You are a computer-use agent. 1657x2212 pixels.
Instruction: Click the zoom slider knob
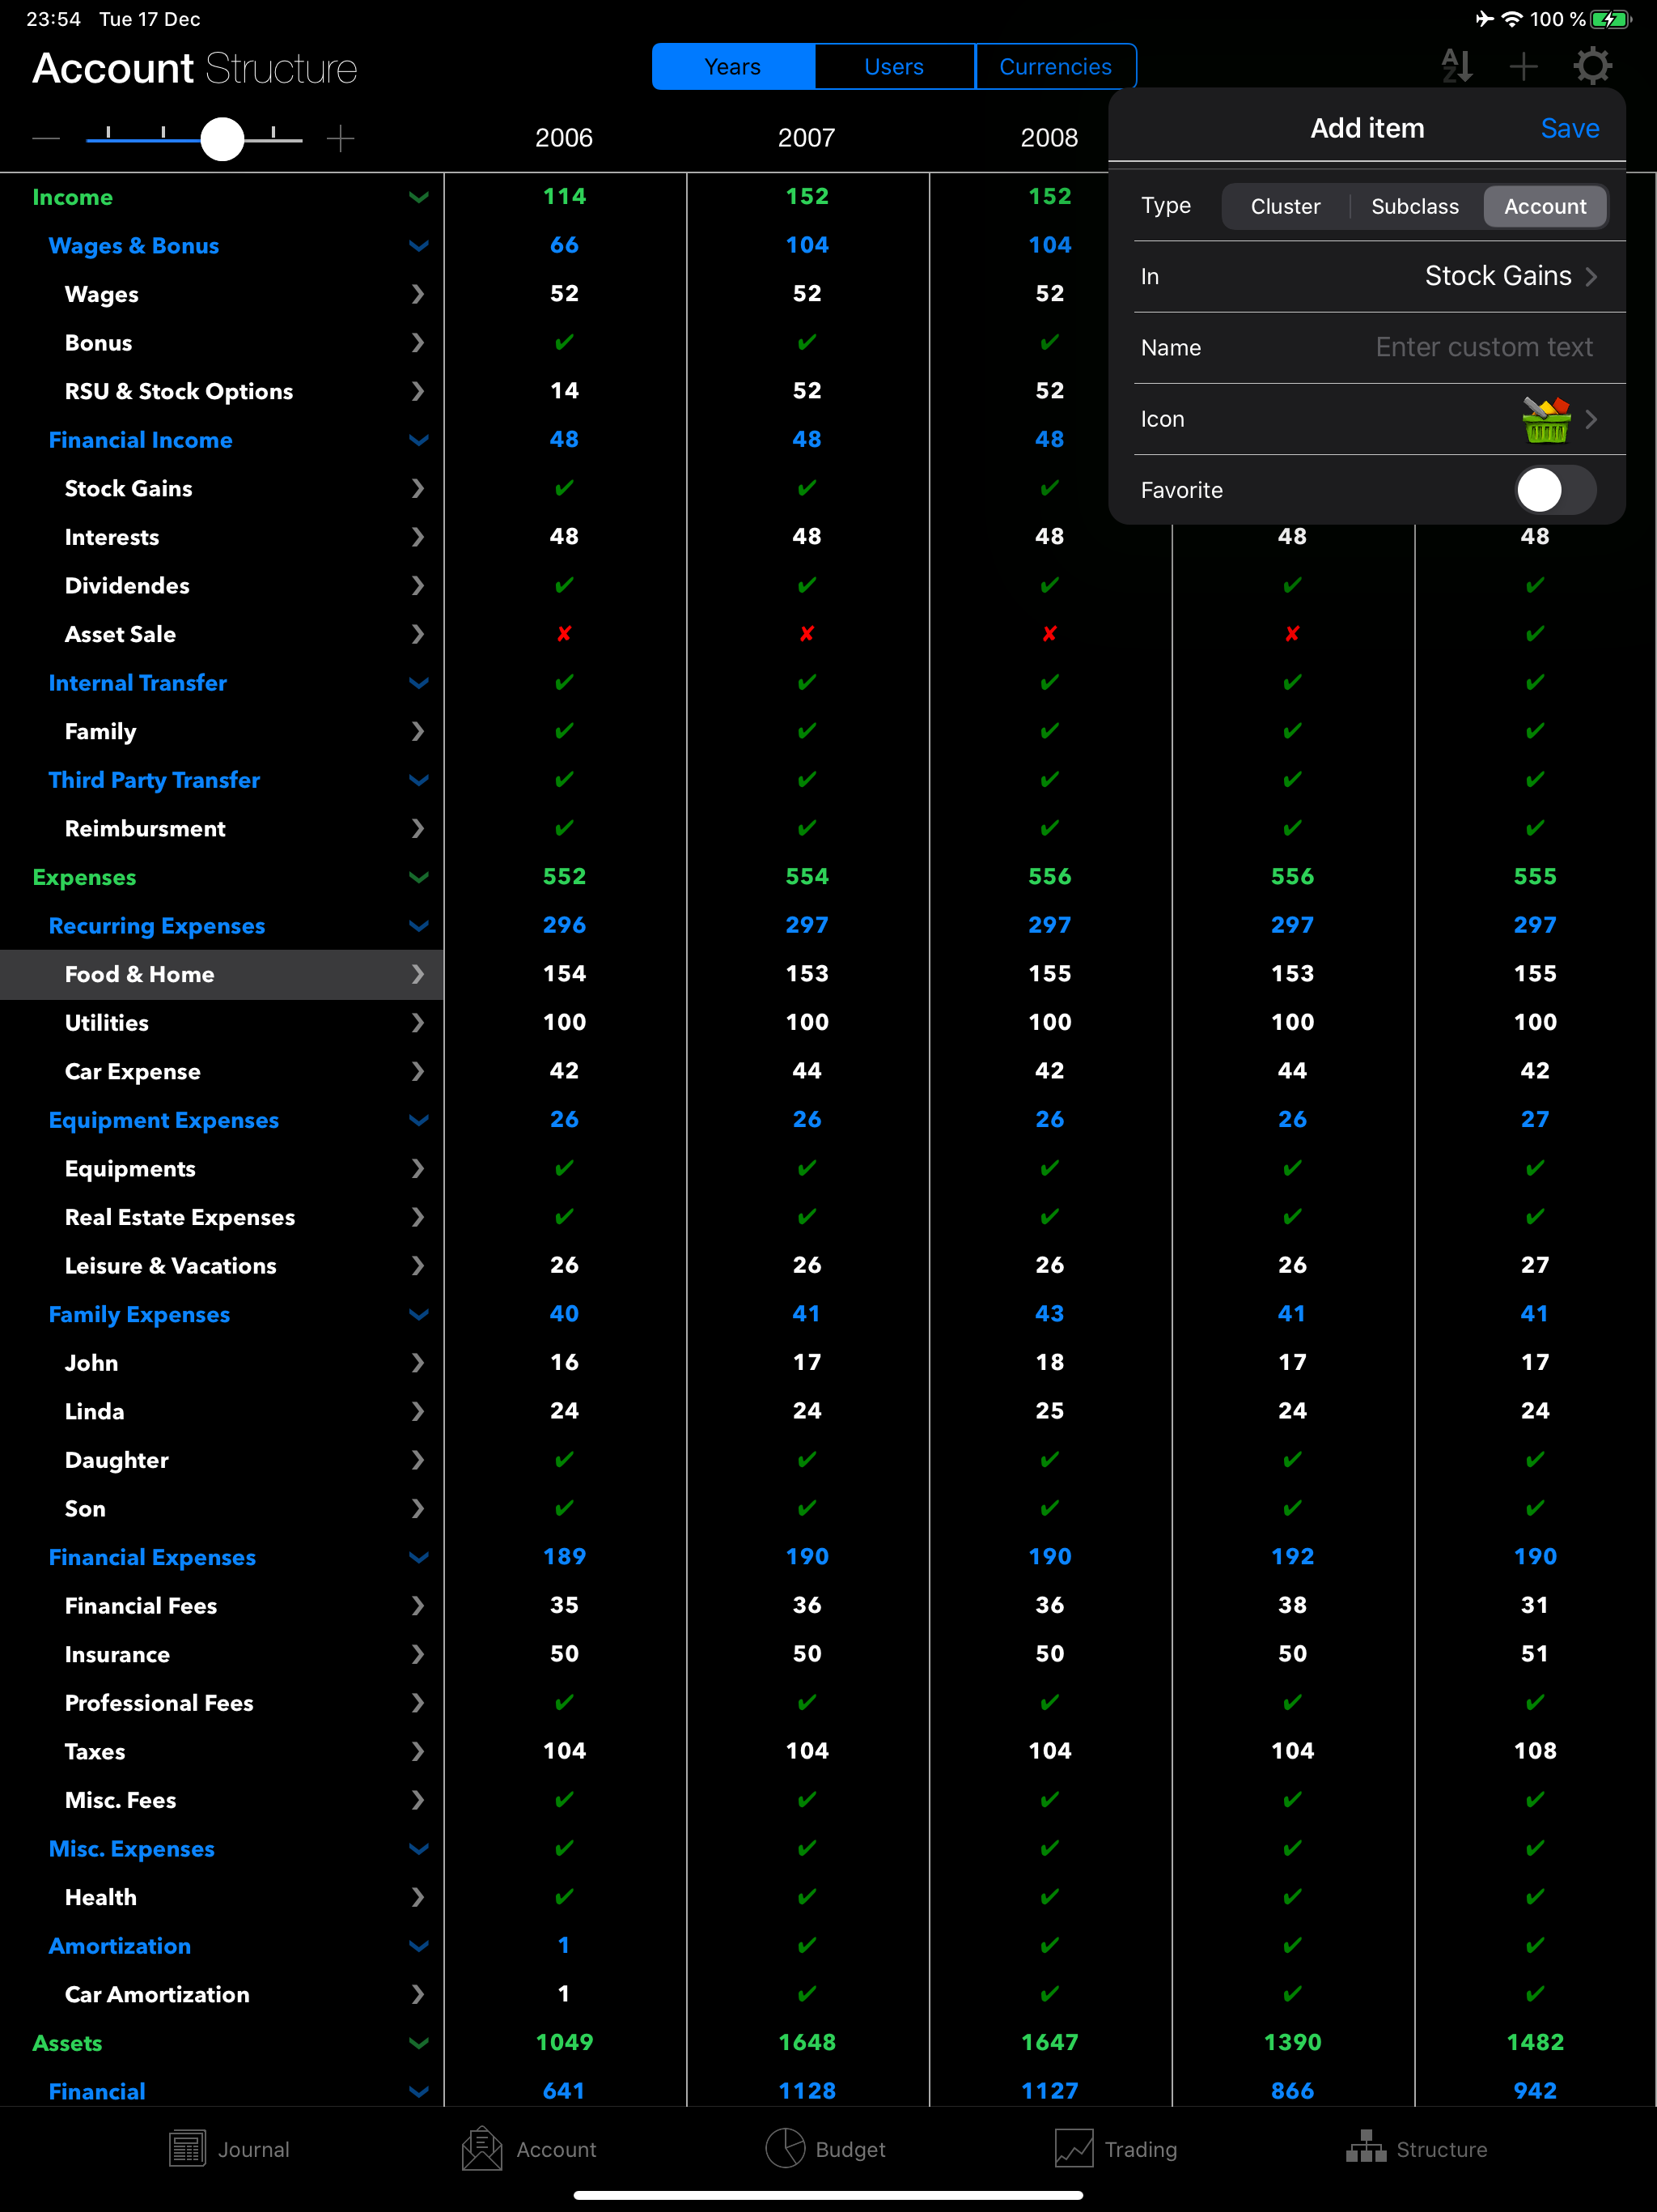[x=222, y=139]
